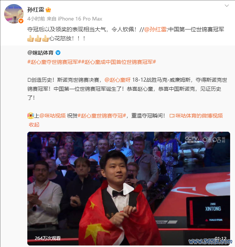The width and height of the screenshot is (235, 247).
Task: Open the #赵心童成中国首位世锦赛冠军# topic
Action: (117, 62)
